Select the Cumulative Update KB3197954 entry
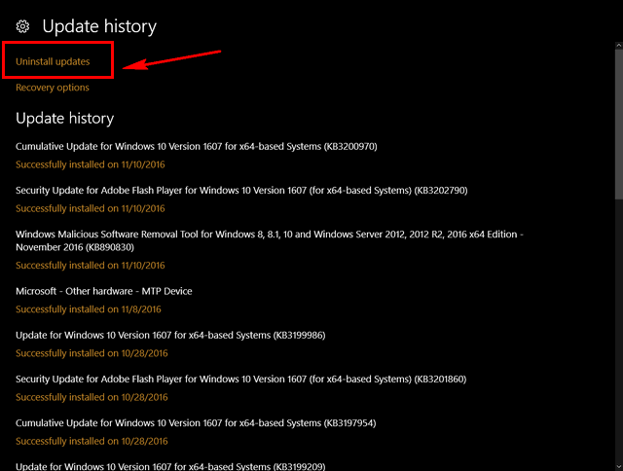623x471 pixels. click(x=196, y=423)
